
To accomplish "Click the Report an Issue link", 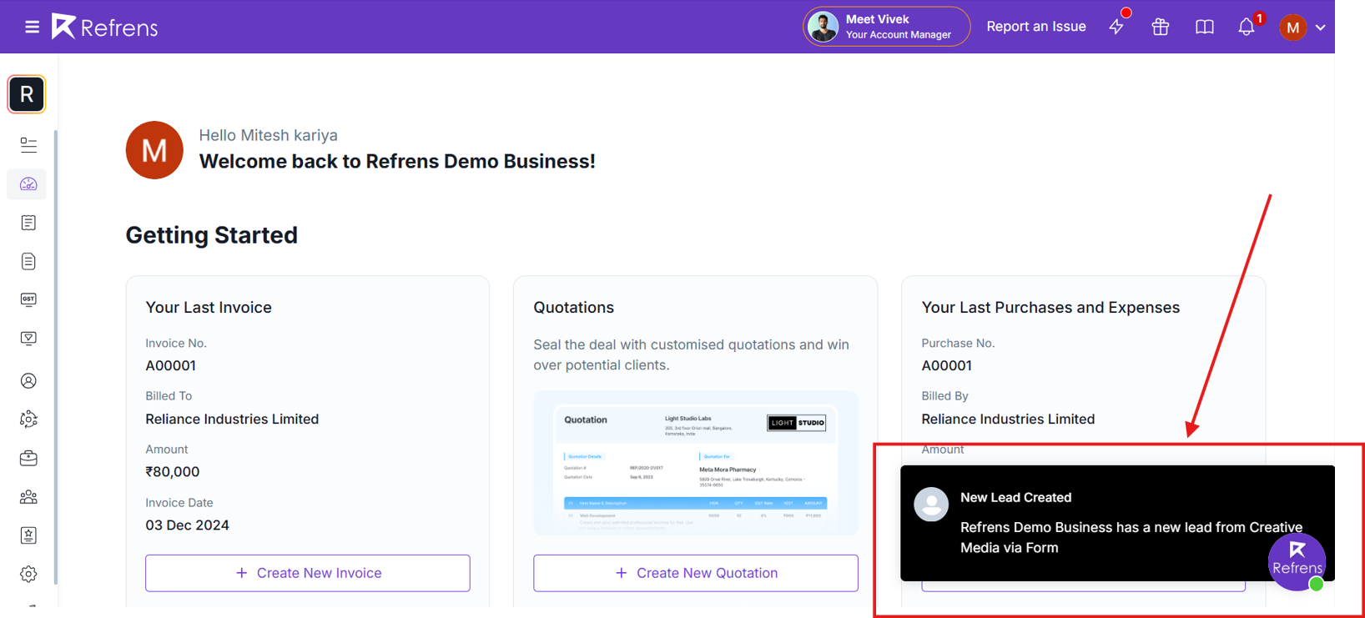I will click(1036, 27).
